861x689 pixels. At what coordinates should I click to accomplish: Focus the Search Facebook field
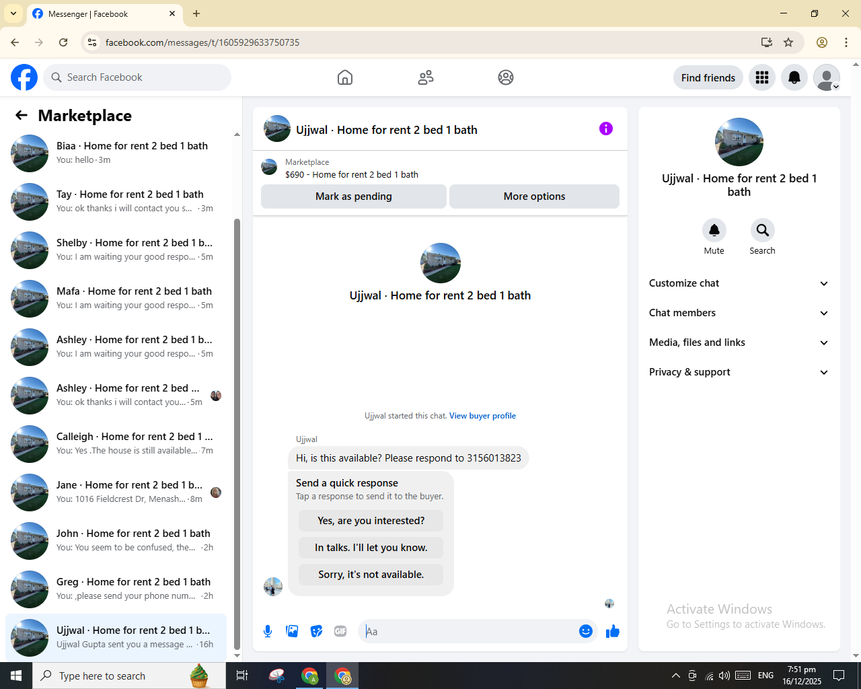pos(137,77)
